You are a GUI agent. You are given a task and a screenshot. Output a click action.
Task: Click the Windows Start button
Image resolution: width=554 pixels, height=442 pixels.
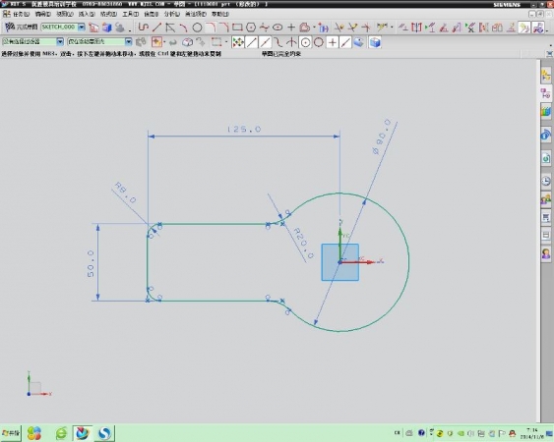tap(11, 432)
